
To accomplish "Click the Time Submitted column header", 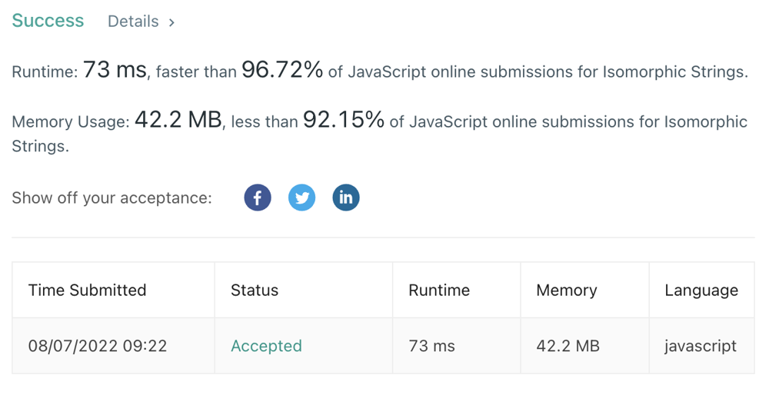I will point(87,290).
